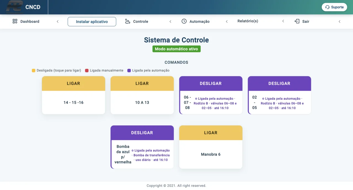Click the "Ligada pela automação" legend text
This screenshot has width=353, height=190.
pos(151,71)
